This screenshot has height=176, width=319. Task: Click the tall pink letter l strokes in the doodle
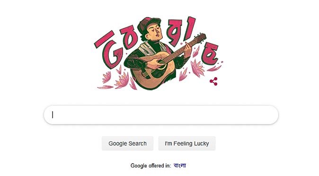191,28
